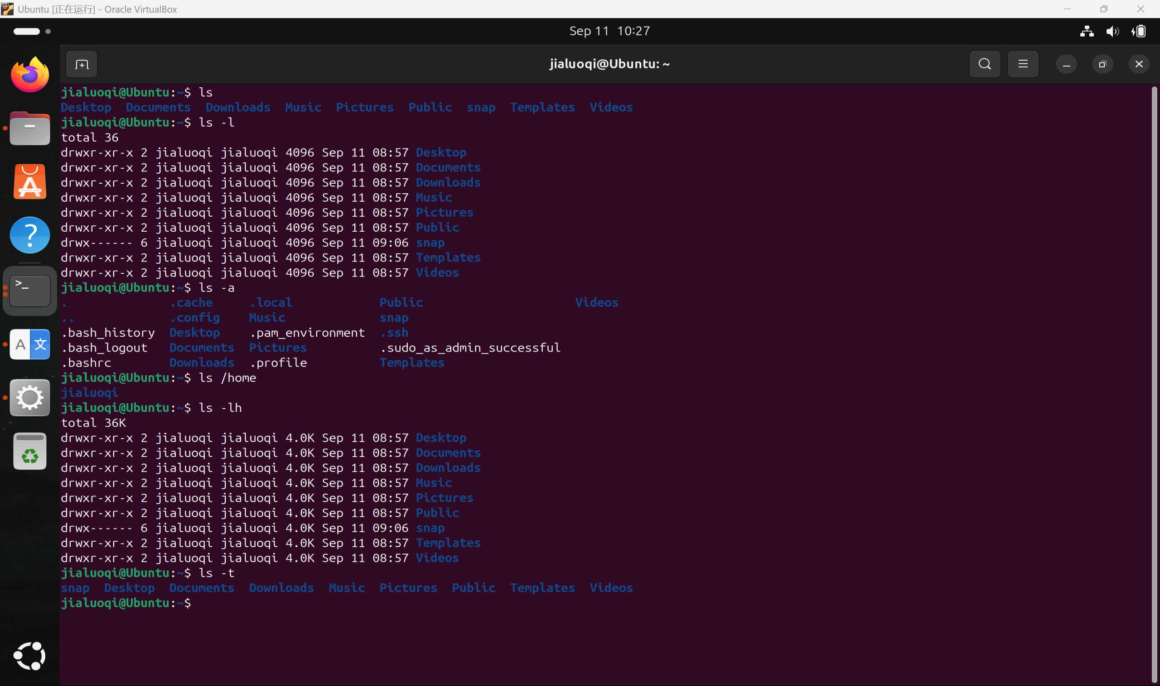Open the Files manager in dock

click(x=29, y=129)
